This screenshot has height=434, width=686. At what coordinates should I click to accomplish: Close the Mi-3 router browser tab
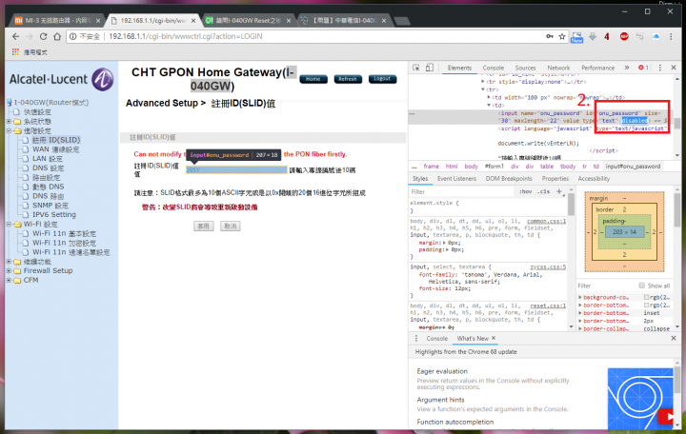click(x=98, y=21)
